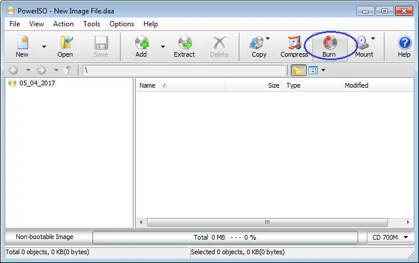Sort by the Modified column header

[x=377, y=85]
